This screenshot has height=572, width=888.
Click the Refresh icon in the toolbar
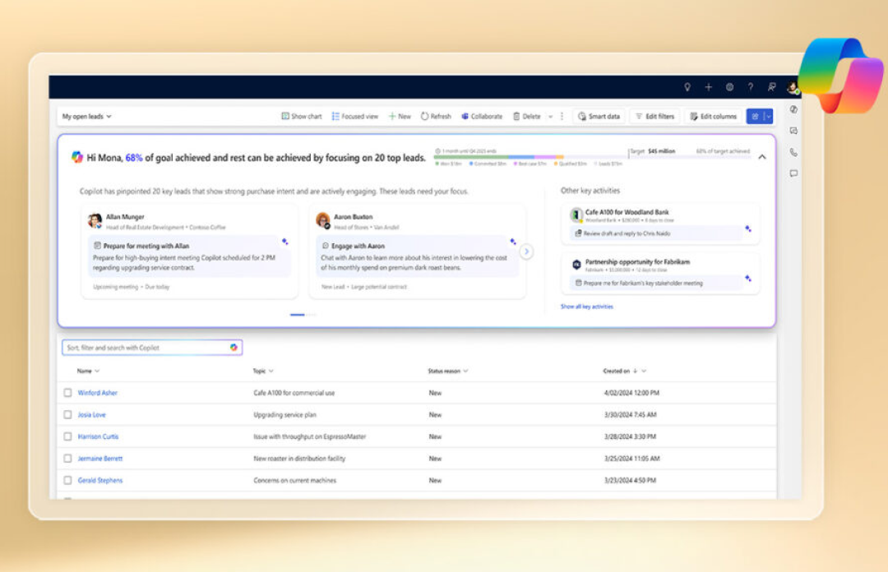(423, 116)
